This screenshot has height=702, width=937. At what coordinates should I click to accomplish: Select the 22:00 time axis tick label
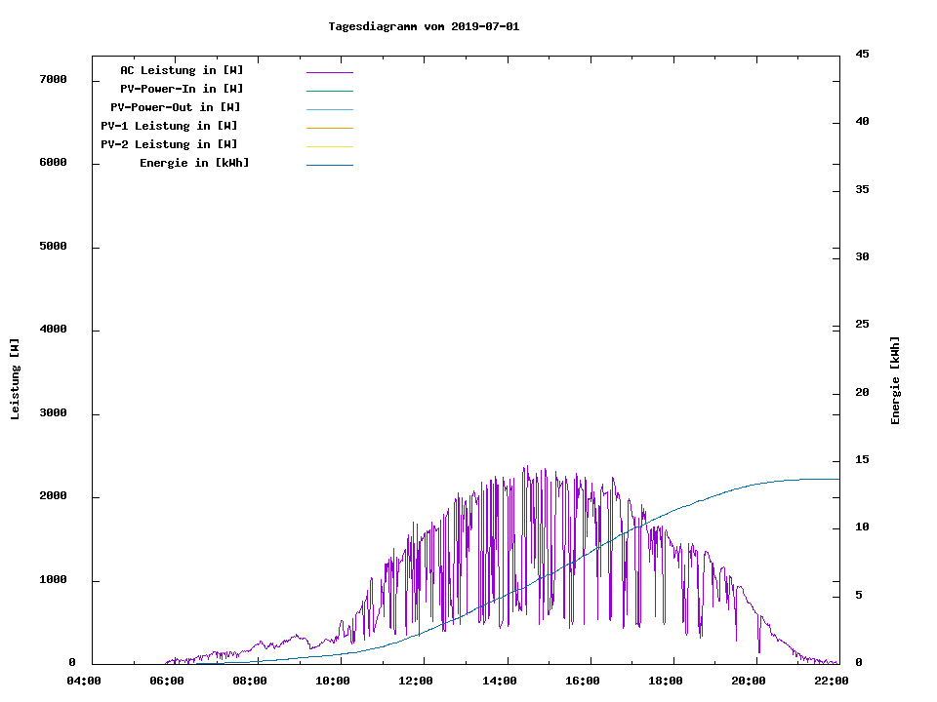833,681
